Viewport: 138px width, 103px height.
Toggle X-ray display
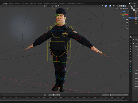click(118, 6)
